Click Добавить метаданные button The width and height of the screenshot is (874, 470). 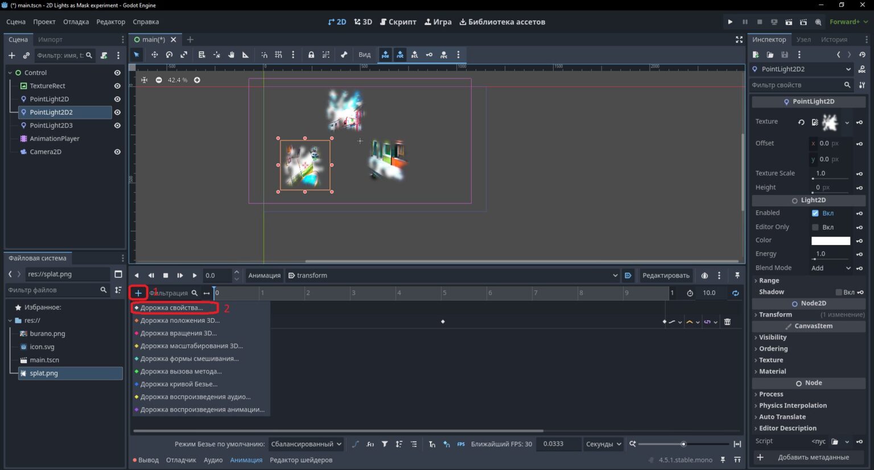click(809, 457)
